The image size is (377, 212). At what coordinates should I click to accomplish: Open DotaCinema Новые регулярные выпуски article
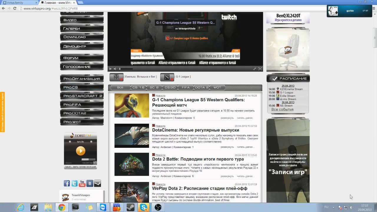(x=196, y=130)
